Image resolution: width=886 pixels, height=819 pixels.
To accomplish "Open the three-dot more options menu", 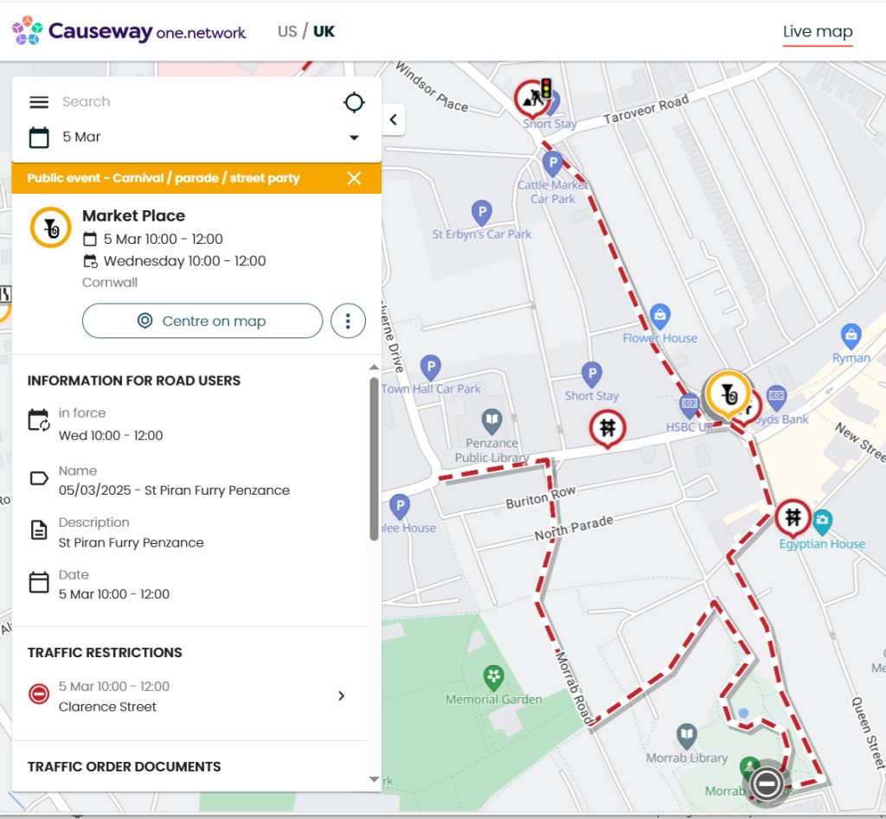I will tap(348, 321).
